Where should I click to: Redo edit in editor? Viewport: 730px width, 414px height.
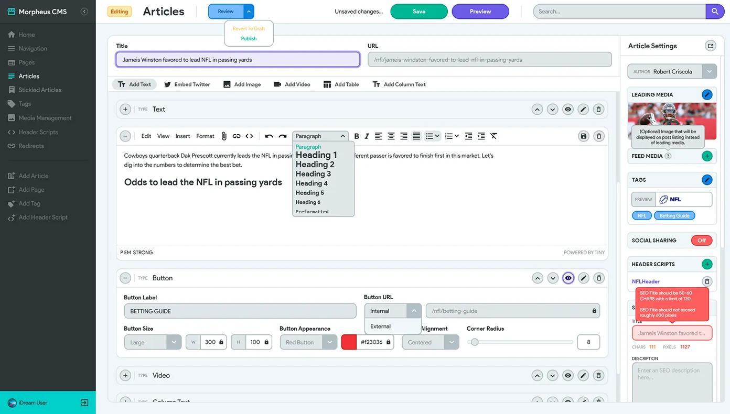tap(283, 136)
